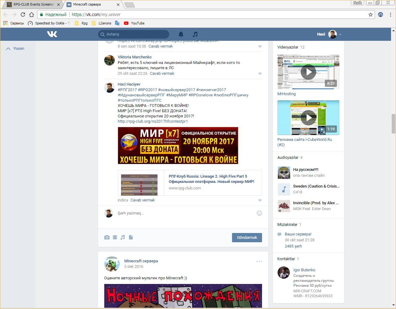Play the MrHosting video
The image size is (396, 309).
tap(308, 72)
